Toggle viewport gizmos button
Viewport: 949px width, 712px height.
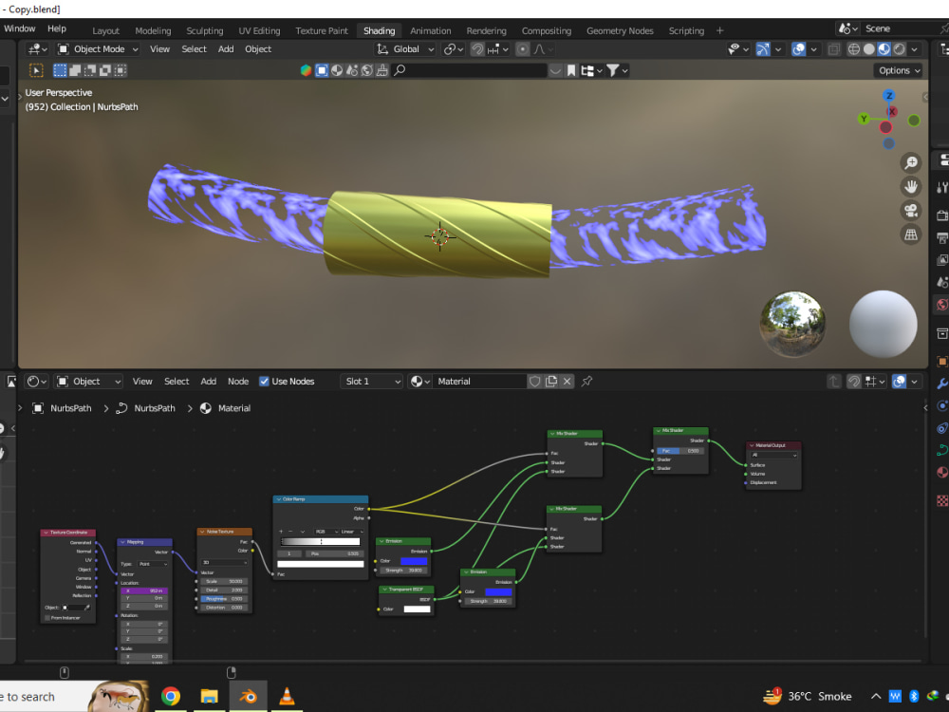point(763,49)
